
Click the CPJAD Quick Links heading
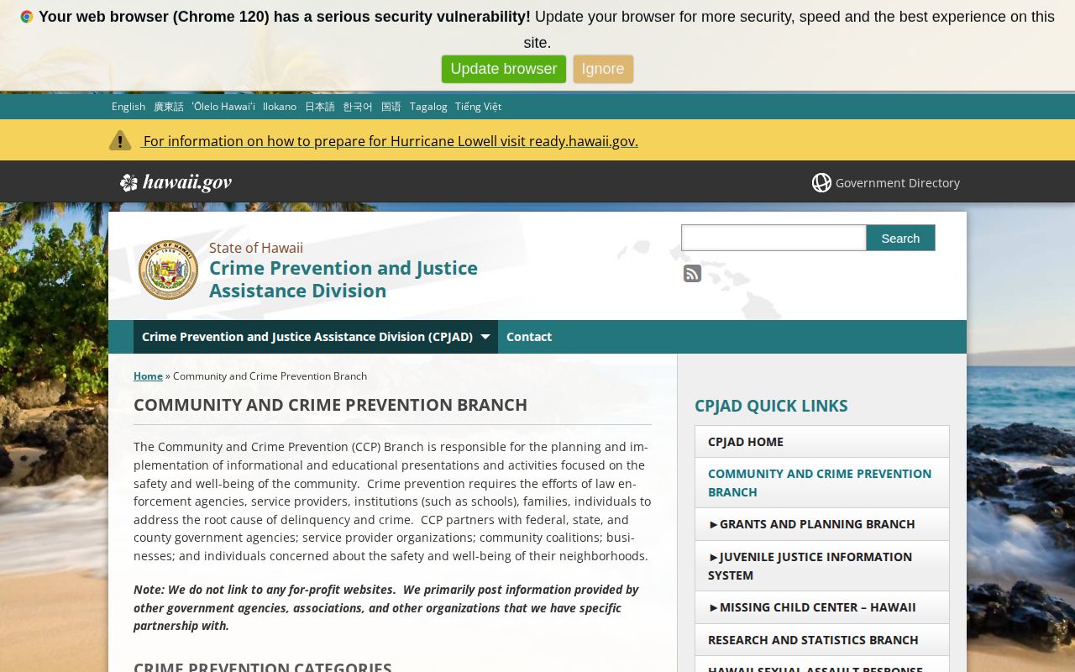771,406
